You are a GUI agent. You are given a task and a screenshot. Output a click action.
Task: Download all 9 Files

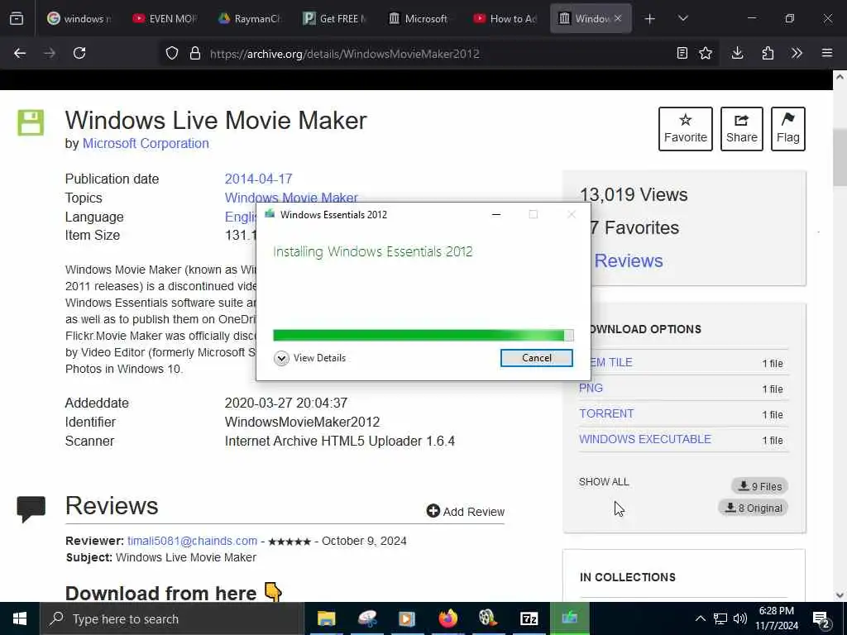coord(760,486)
